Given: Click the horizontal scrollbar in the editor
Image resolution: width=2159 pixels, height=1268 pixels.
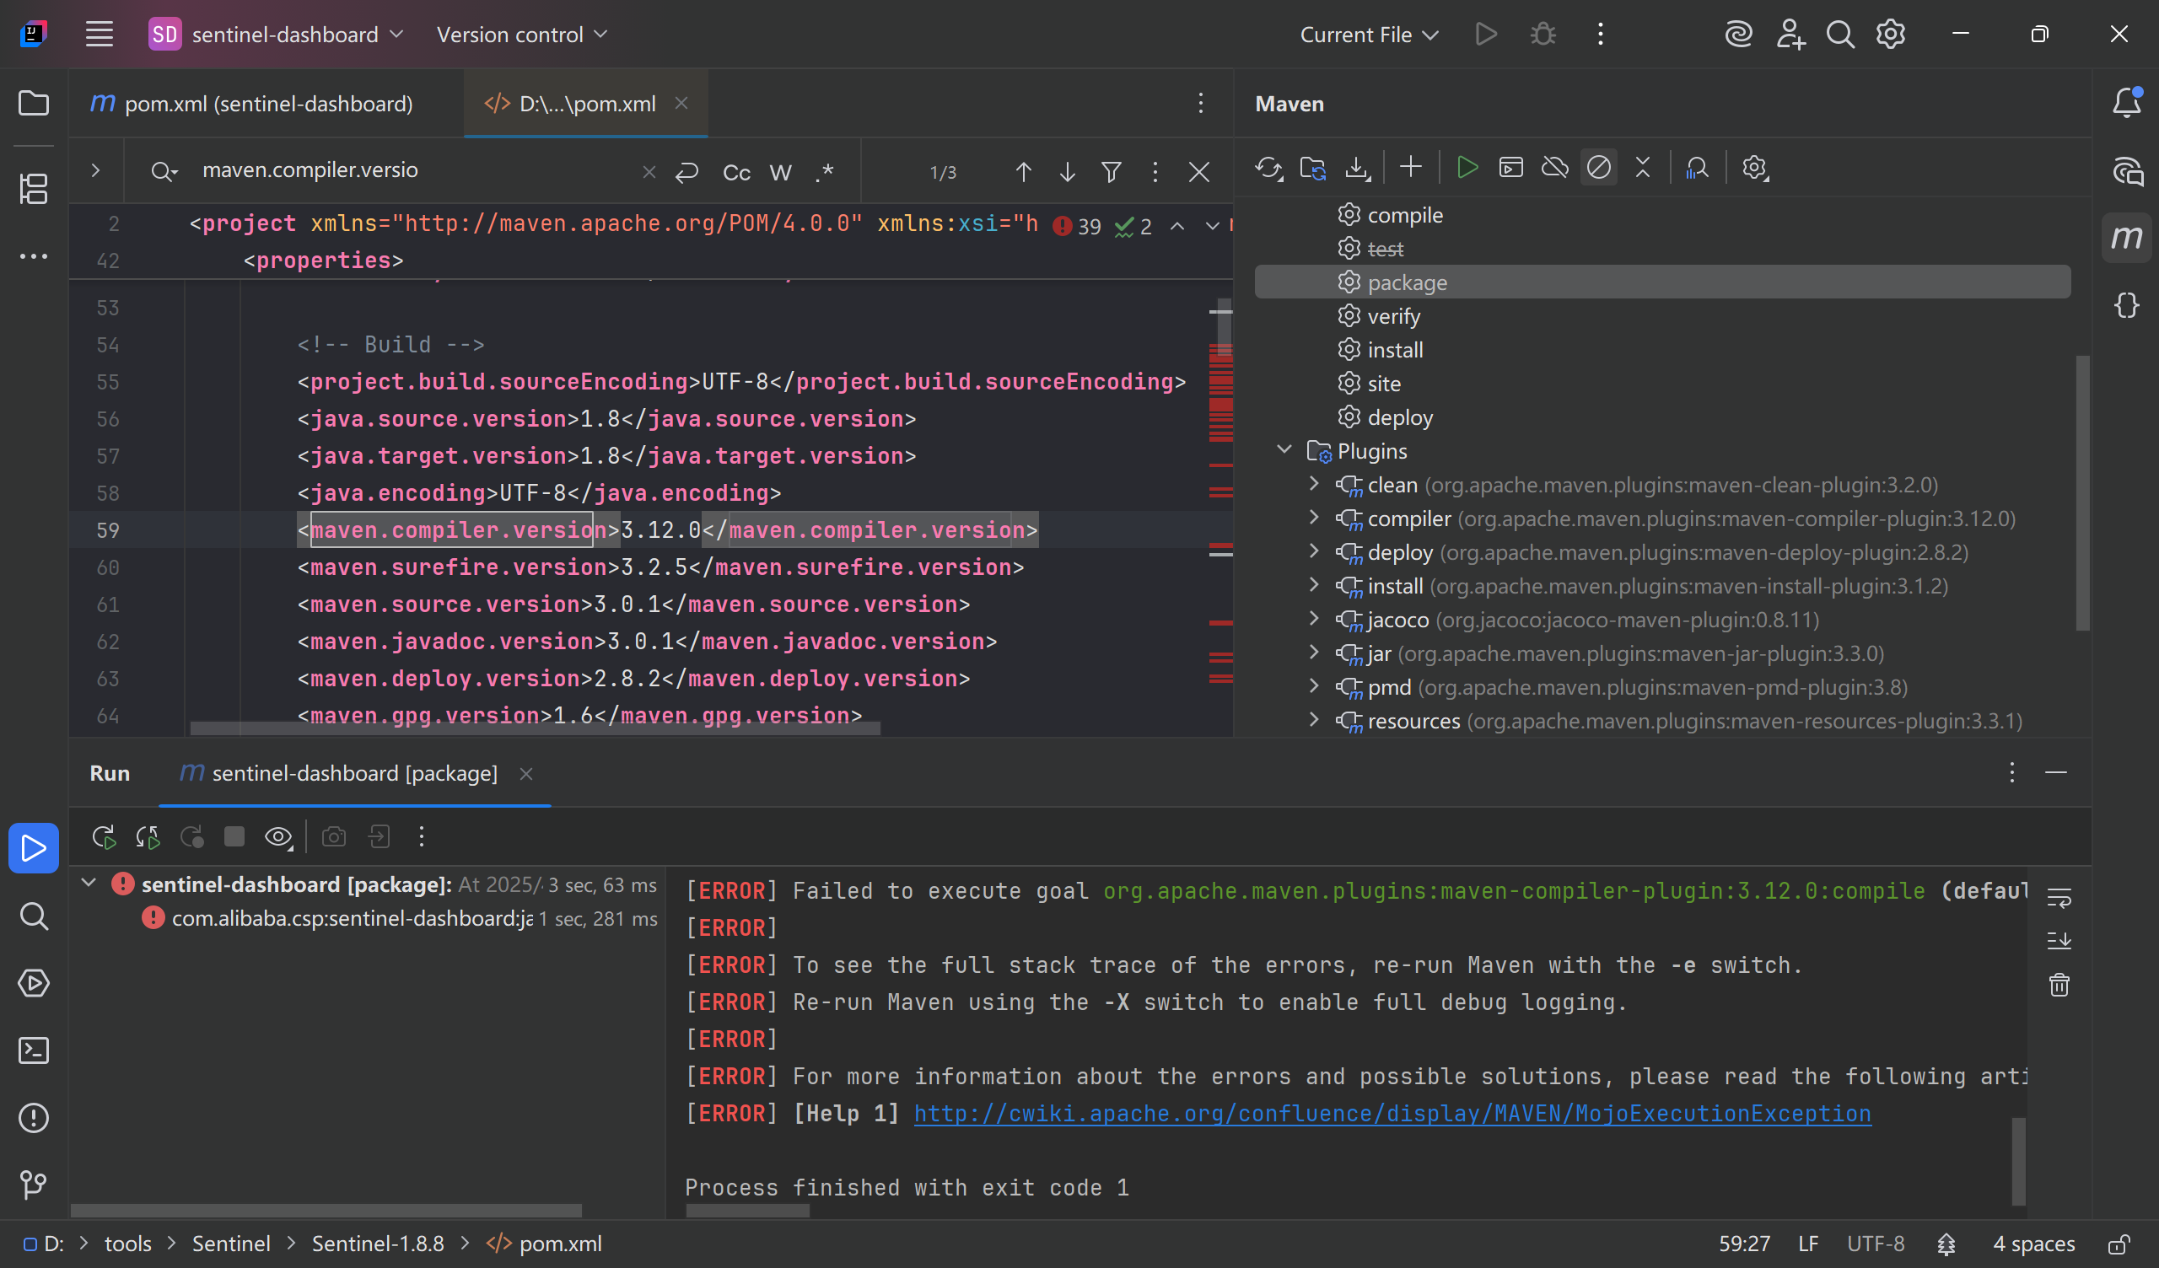Looking at the screenshot, I should click(535, 728).
